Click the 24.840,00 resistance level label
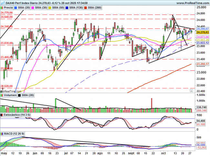The height and width of the screenshot is (156, 210). coord(6,17)
